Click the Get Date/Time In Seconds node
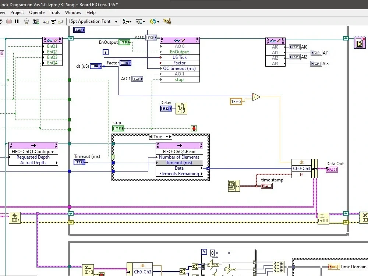This screenshot has width=368, height=276. 235,186
